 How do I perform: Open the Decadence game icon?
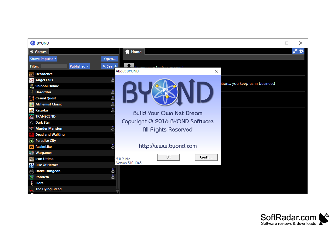[32, 74]
